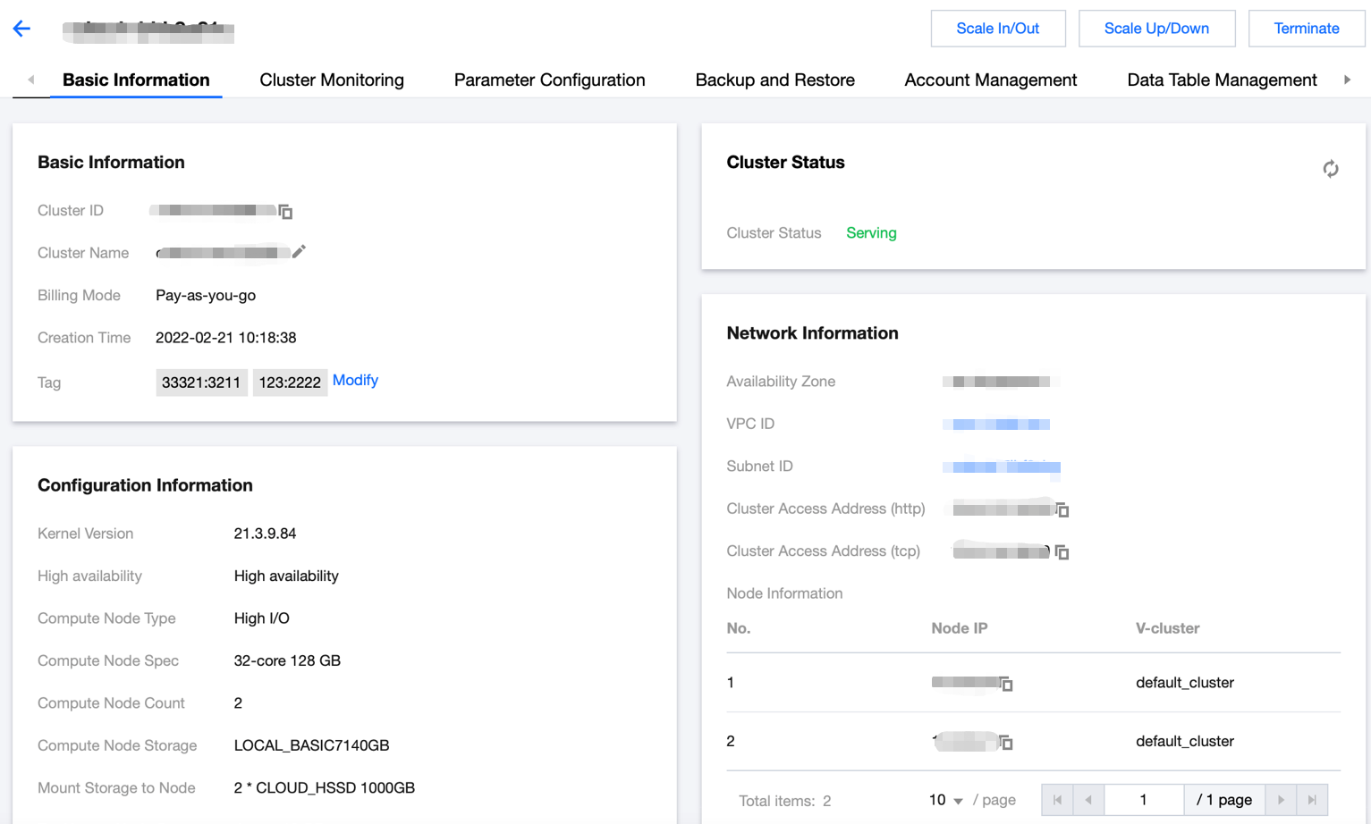The image size is (1371, 824).
Task: Click the Terminate button
Action: [x=1306, y=29]
